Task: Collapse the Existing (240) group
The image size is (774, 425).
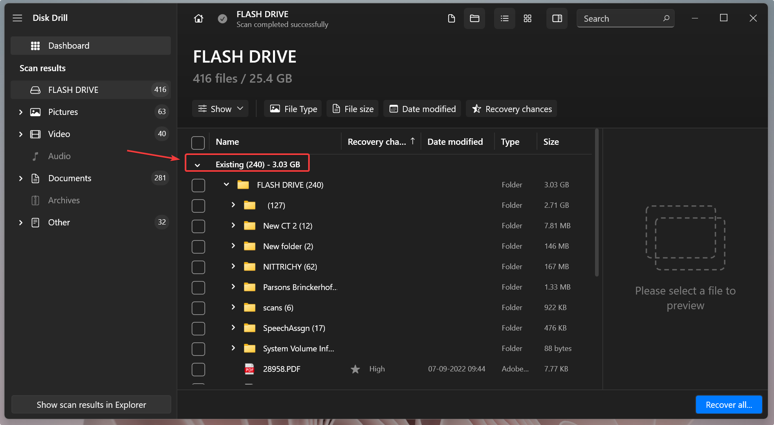Action: (197, 165)
